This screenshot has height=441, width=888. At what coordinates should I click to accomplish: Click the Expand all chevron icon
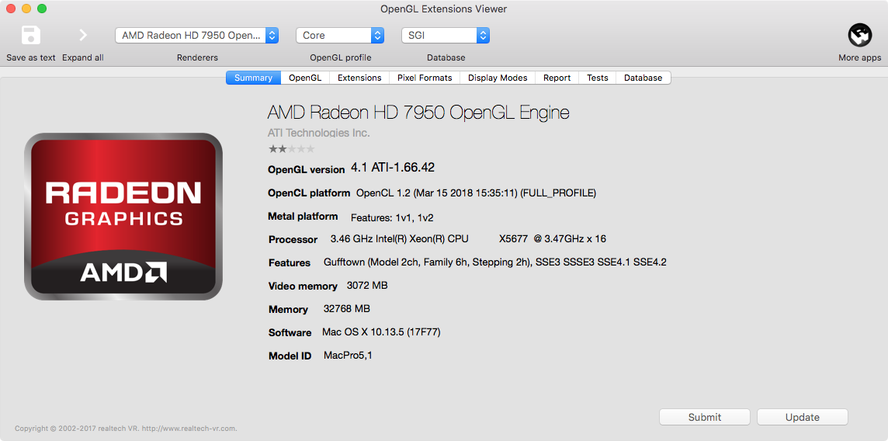(83, 35)
